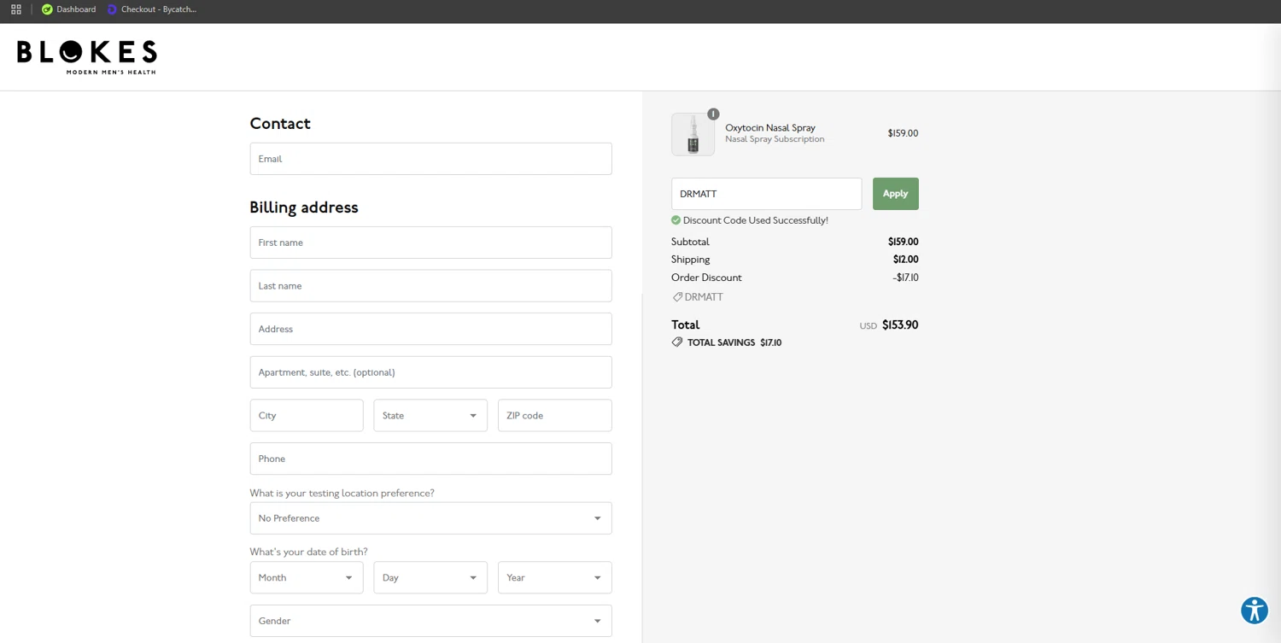Click the Oxytocin Nasal Spray product name
This screenshot has height=643, width=1281.
(770, 128)
